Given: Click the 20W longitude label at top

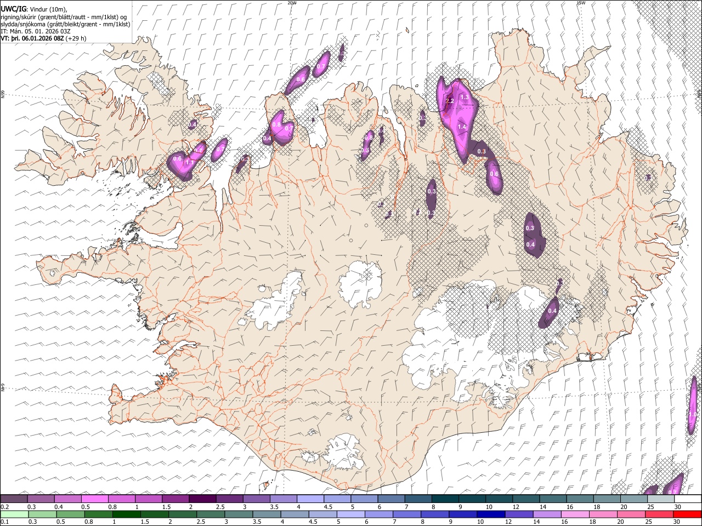Looking at the screenshot, I should (x=292, y=3).
